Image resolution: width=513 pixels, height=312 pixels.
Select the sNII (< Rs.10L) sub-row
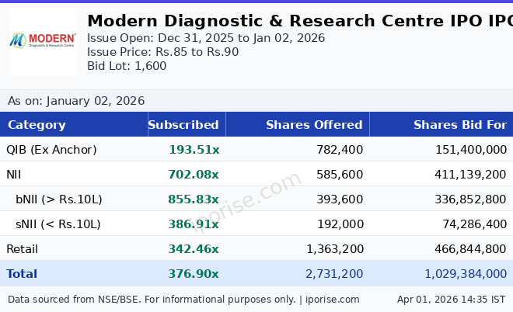click(x=58, y=224)
